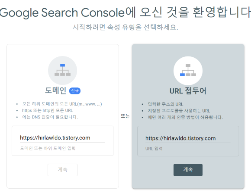The width and height of the screenshot is (251, 193).
Task: Click the dark 계속 button under URL 접두어
Action: [188, 170]
